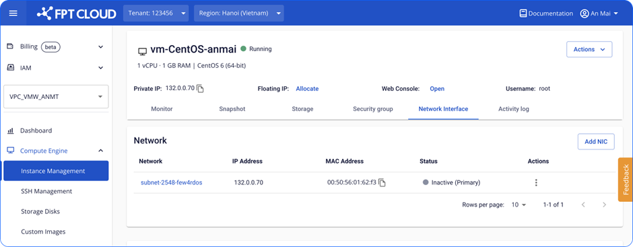
Task: Open the Actions dropdown button
Action: point(589,49)
